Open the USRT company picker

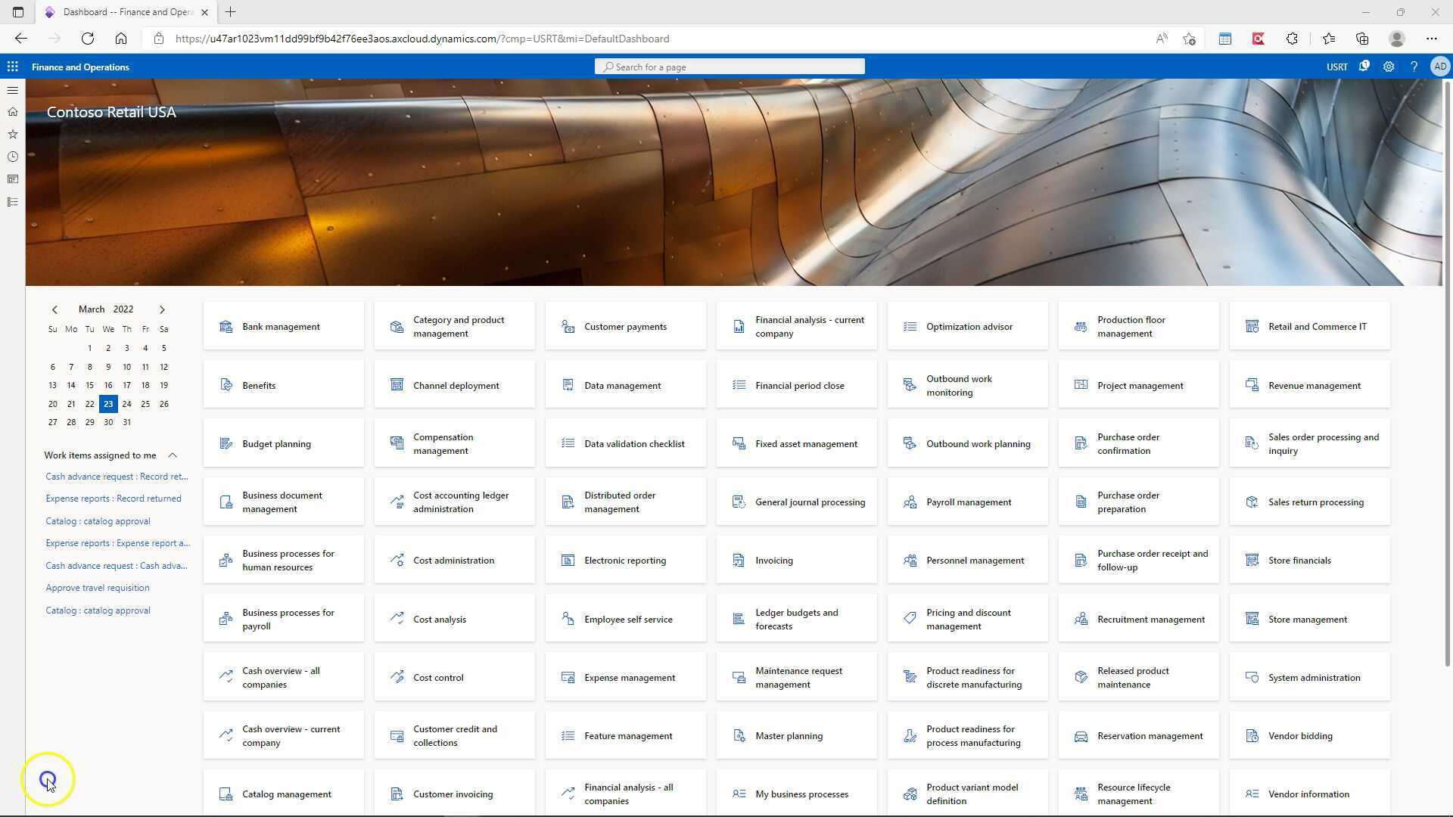point(1336,67)
